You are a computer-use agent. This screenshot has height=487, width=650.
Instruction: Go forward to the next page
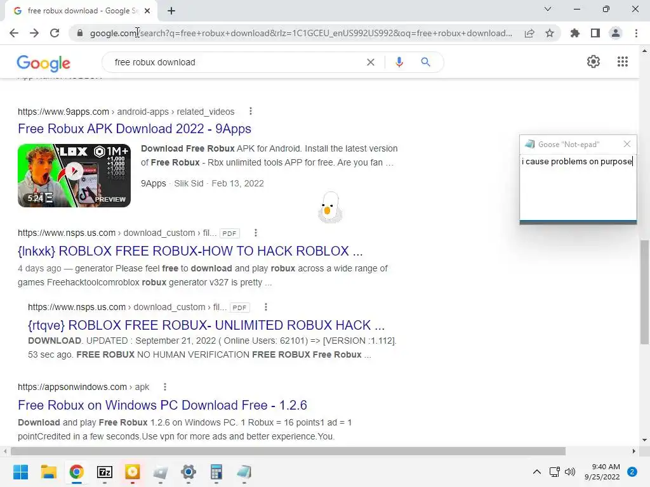(34, 33)
